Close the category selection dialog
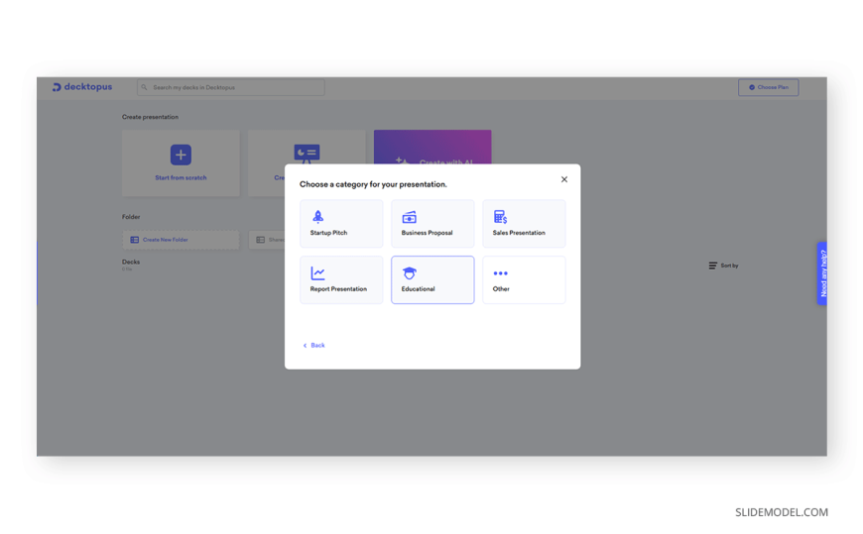 pyautogui.click(x=564, y=179)
